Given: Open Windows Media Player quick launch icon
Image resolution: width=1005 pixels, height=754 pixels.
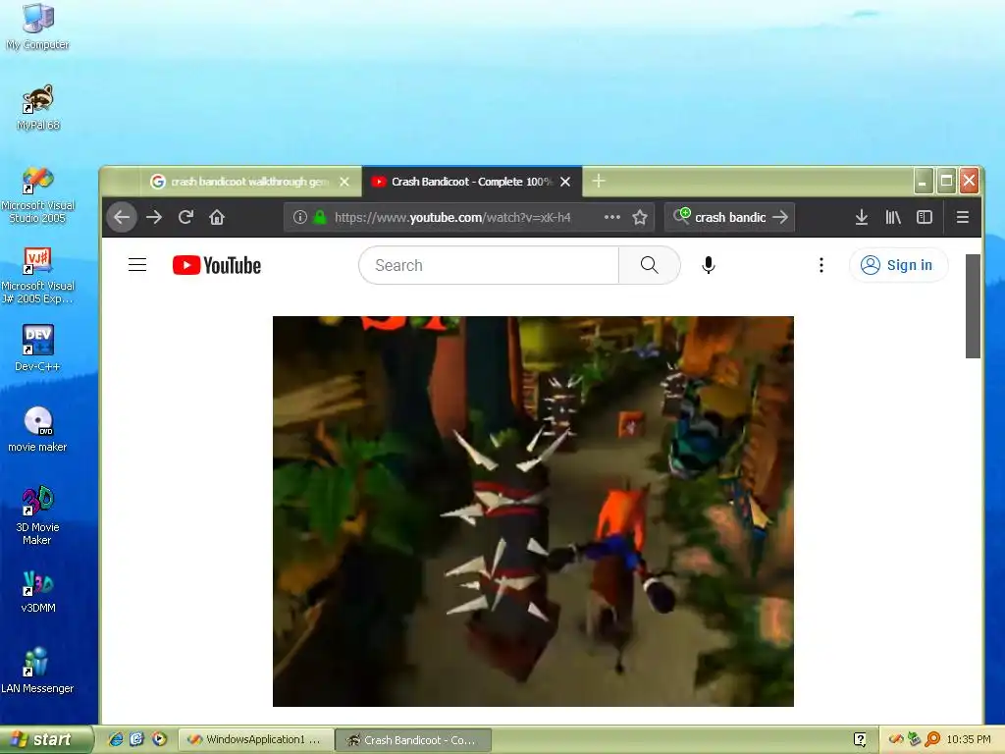Looking at the screenshot, I should pyautogui.click(x=159, y=739).
